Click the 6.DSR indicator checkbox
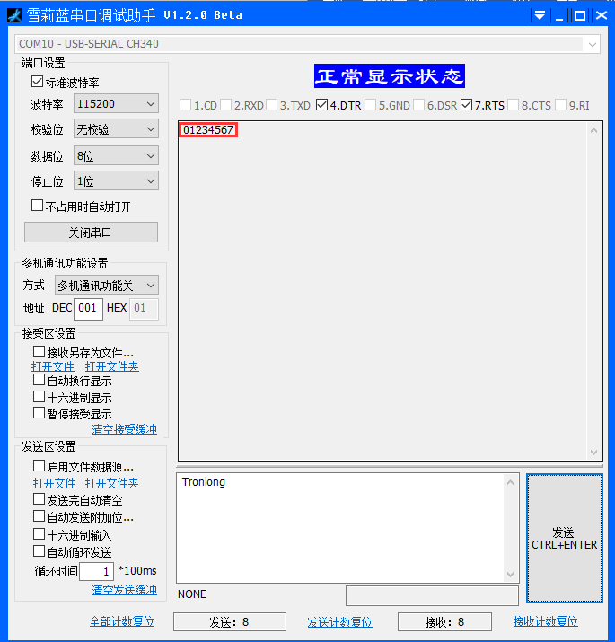615x642 pixels. 419,105
